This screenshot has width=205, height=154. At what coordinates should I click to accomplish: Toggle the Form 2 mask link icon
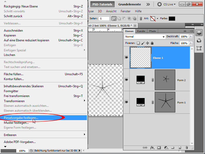coord(152,80)
